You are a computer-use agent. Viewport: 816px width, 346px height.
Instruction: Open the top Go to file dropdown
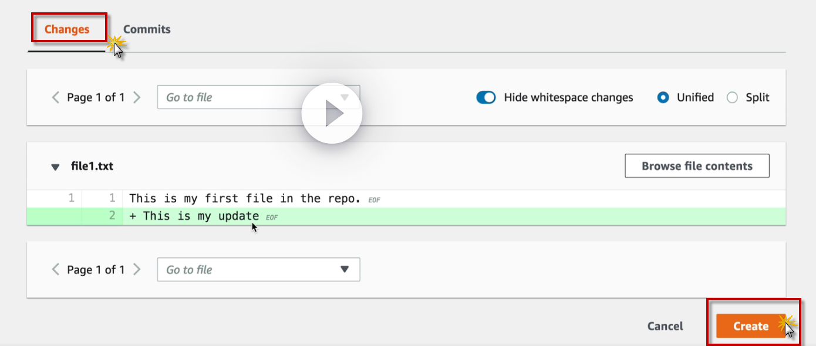click(258, 97)
